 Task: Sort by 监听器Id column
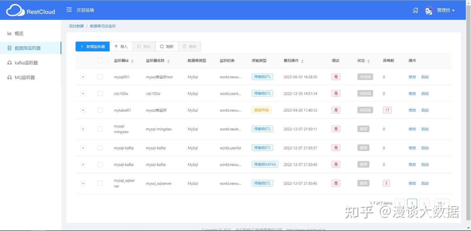132,61
